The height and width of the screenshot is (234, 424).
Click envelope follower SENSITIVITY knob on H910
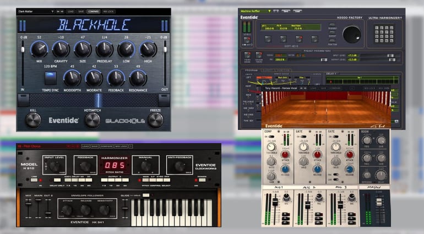click(105, 210)
